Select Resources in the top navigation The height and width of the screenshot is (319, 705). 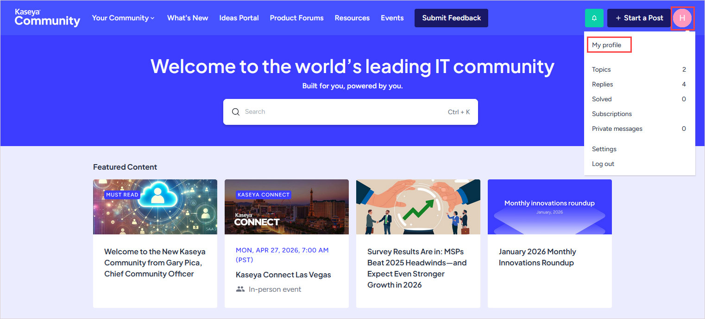pyautogui.click(x=352, y=18)
